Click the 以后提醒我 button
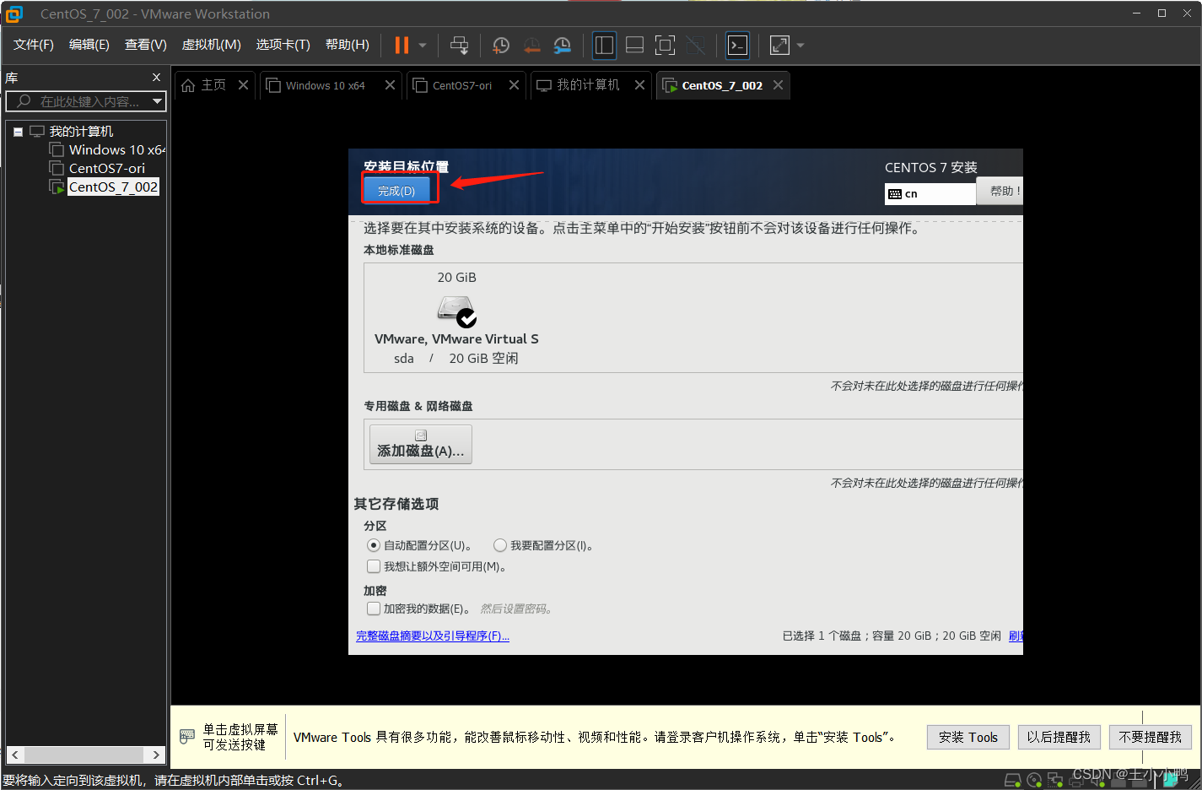This screenshot has height=790, width=1202. [1059, 737]
